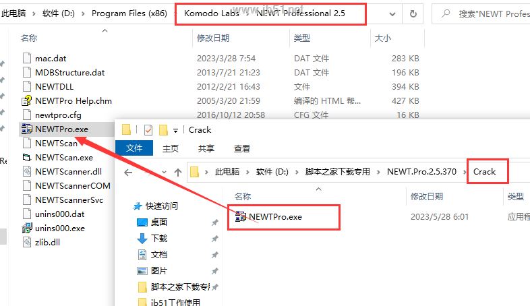Click the NEWTPro Help.chm help file icon
This screenshot has height=306, width=530.
pyautogui.click(x=27, y=100)
